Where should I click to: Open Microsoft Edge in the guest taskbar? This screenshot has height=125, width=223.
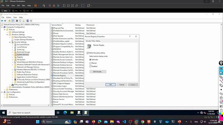(x=65, y=112)
